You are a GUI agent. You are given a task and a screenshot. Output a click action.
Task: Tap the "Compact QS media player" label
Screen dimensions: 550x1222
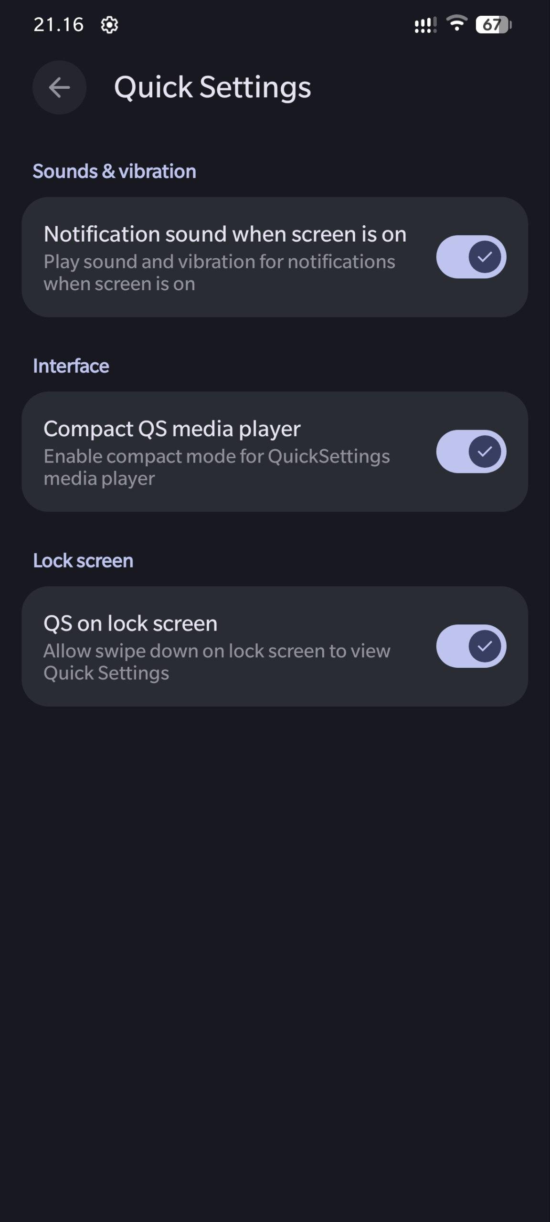point(172,429)
